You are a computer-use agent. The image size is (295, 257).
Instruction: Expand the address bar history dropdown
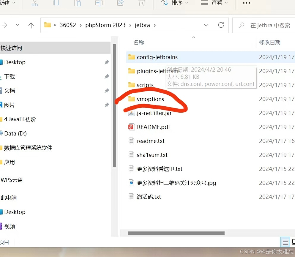point(206,25)
